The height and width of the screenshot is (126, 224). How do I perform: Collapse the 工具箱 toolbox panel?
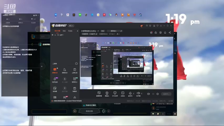click(x=76, y=64)
